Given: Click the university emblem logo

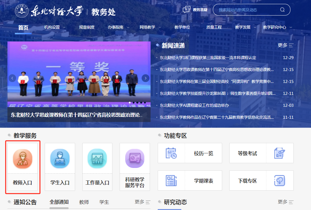Looking at the screenshot, I should (x=22, y=11).
